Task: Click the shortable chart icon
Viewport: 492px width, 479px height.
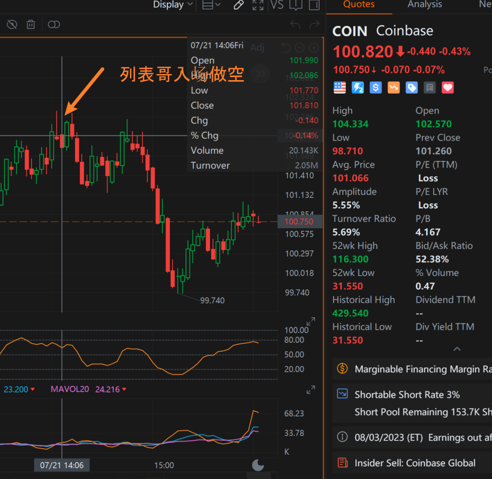Action: [342, 393]
